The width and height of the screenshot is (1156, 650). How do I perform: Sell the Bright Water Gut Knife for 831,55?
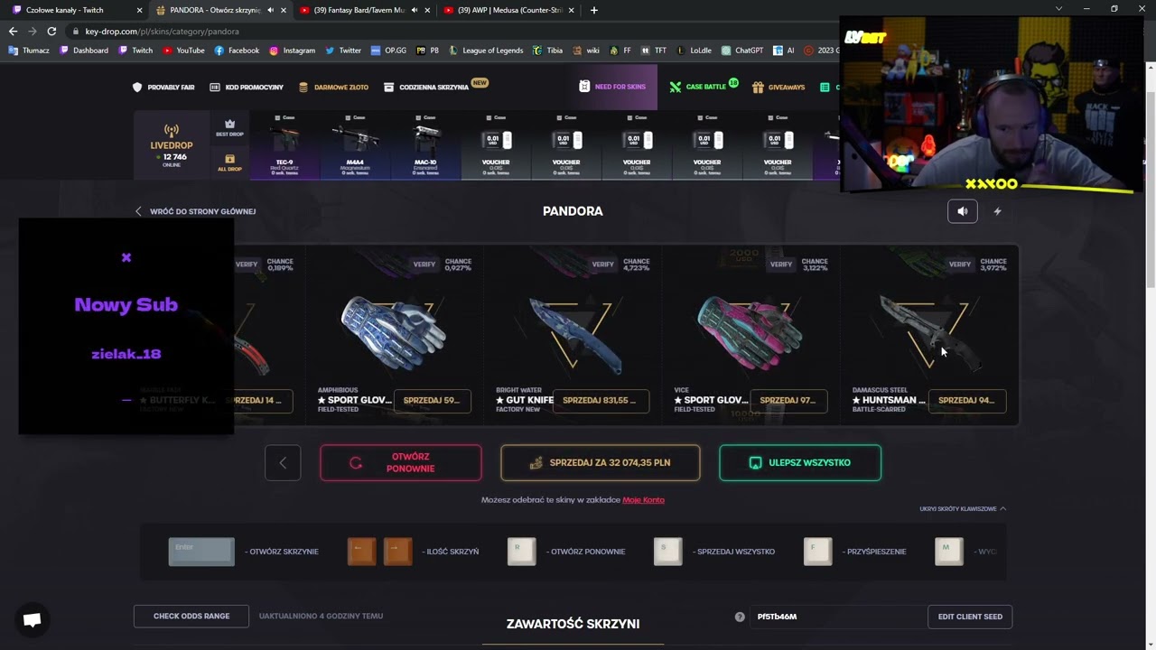pos(601,400)
